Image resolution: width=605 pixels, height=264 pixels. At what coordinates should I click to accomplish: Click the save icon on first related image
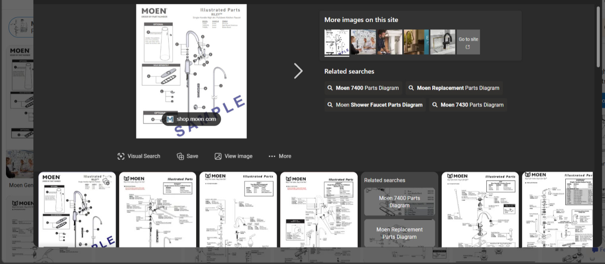(106, 182)
